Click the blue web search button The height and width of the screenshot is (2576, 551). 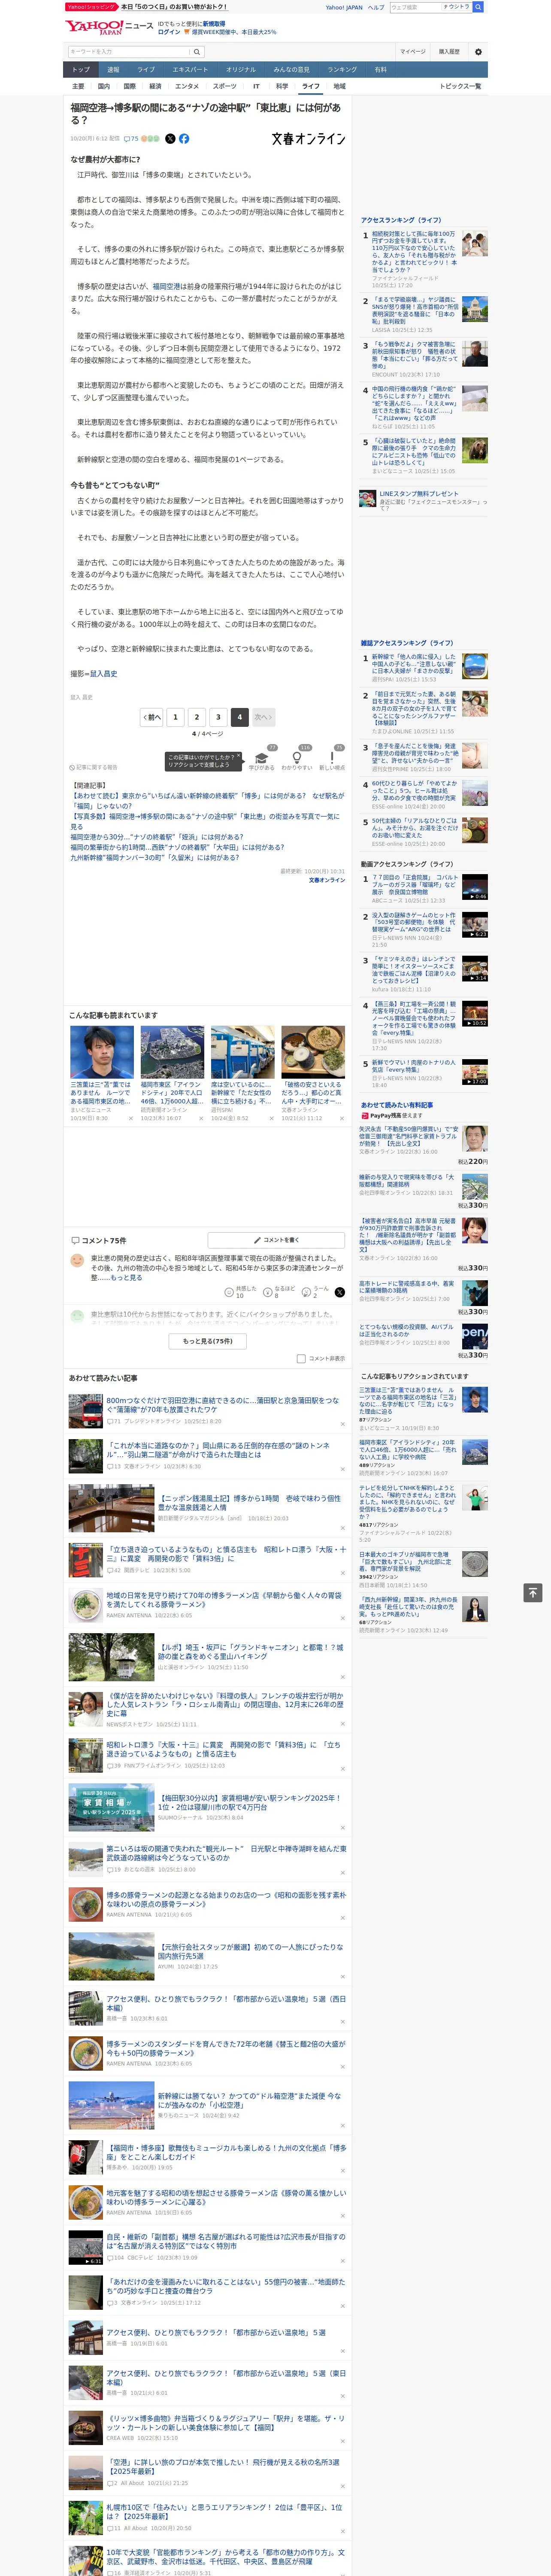(x=478, y=7)
